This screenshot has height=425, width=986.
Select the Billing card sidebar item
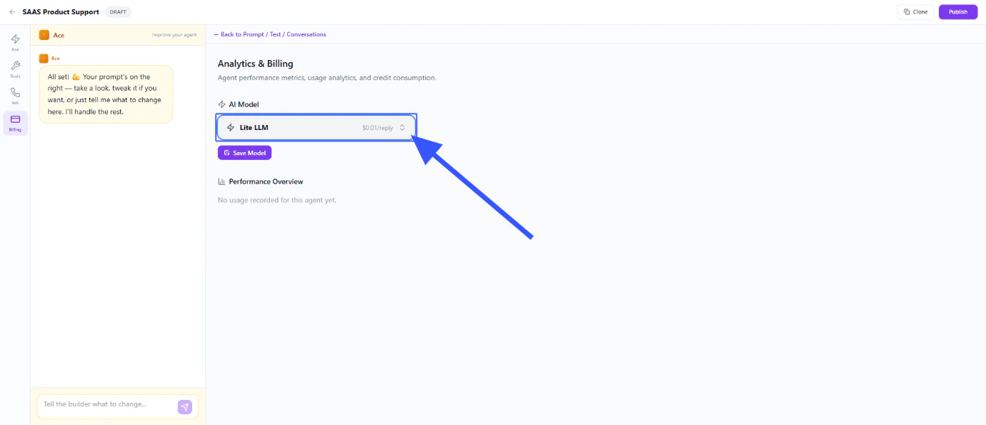click(15, 123)
